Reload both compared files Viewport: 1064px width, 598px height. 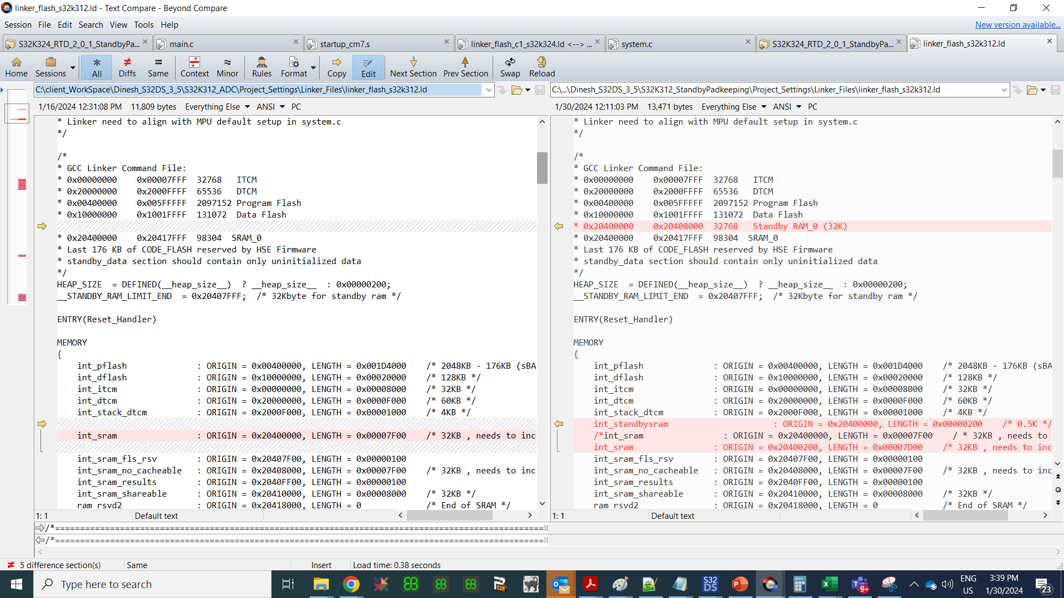click(541, 67)
